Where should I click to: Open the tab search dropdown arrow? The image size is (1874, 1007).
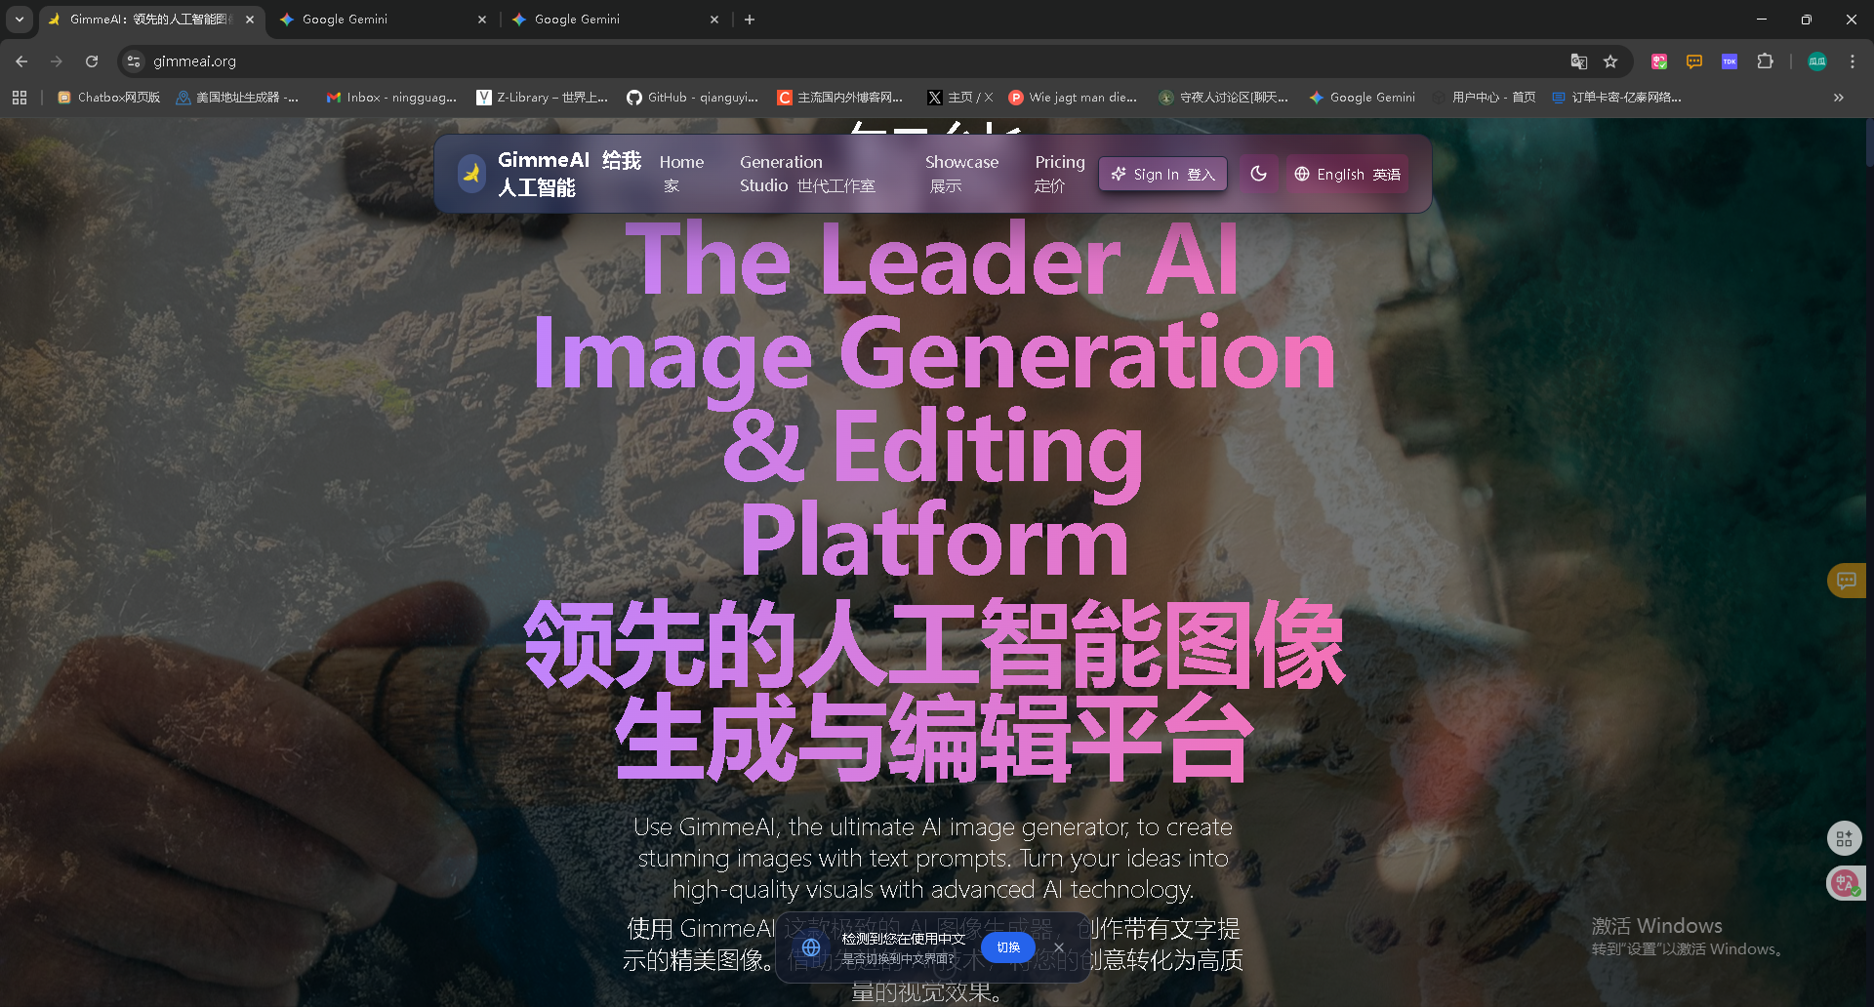click(19, 19)
